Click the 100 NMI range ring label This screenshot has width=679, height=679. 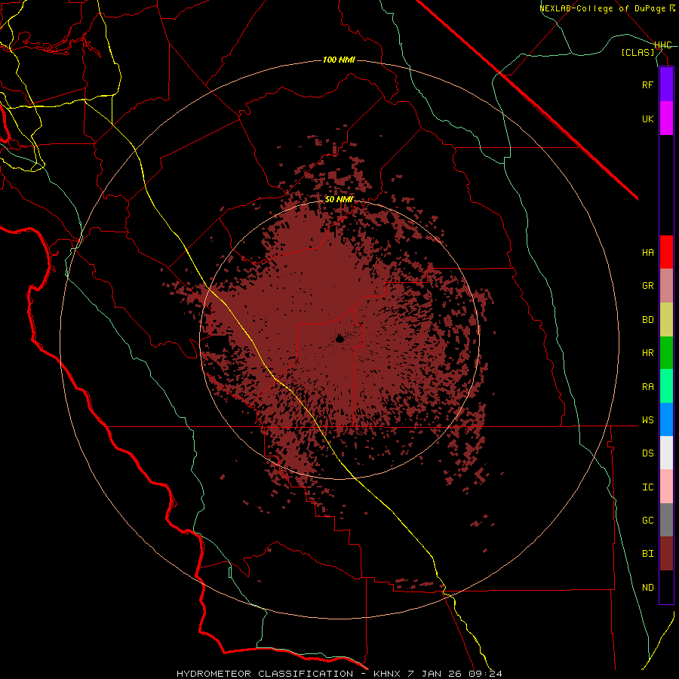tap(339, 60)
